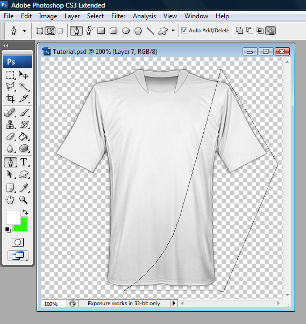Open the File menu
This screenshot has height=324, width=306.
point(9,16)
